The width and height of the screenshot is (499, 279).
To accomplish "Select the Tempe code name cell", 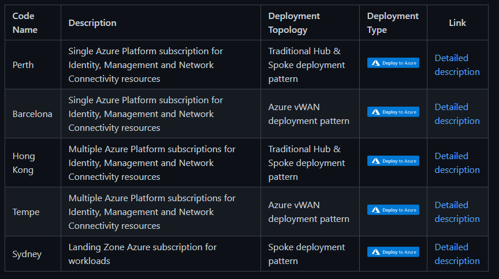I will pyautogui.click(x=33, y=212).
